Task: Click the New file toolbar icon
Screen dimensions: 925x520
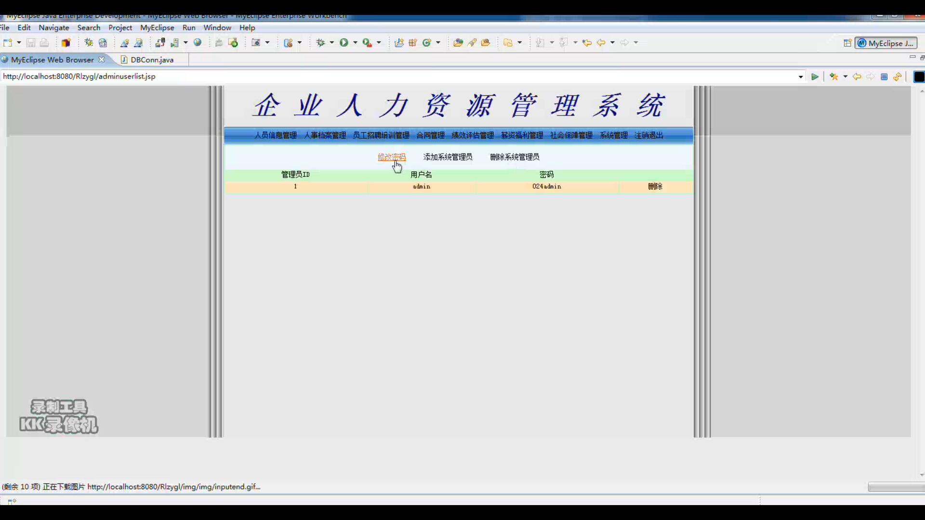Action: (8, 43)
